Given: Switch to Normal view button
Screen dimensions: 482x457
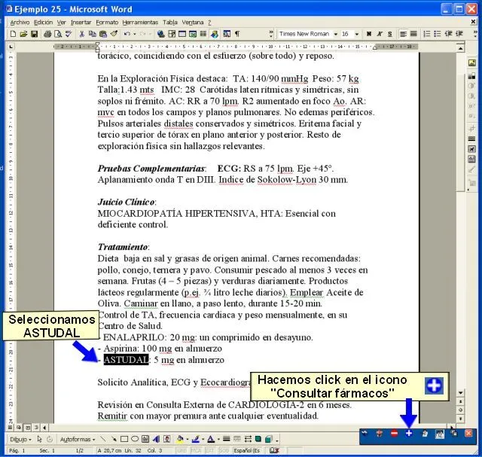Looking at the screenshot, I should (11, 428).
